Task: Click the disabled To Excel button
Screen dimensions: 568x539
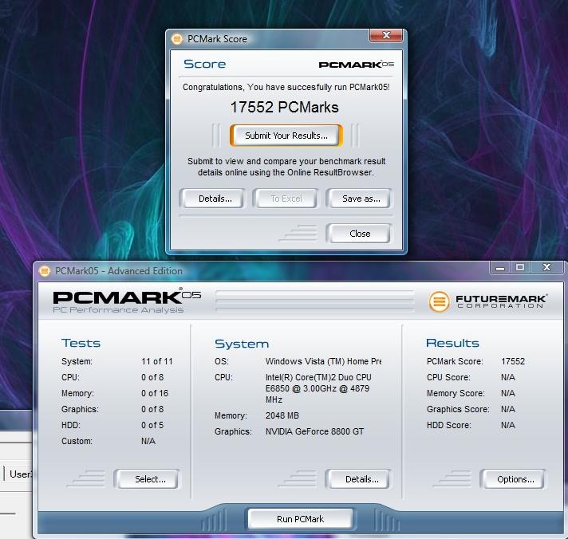Action: click(286, 199)
